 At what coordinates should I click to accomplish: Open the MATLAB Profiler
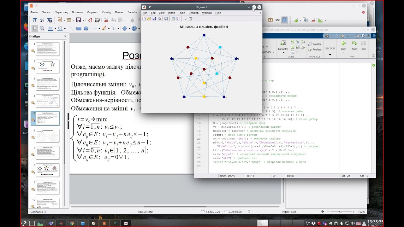(x=315, y=44)
